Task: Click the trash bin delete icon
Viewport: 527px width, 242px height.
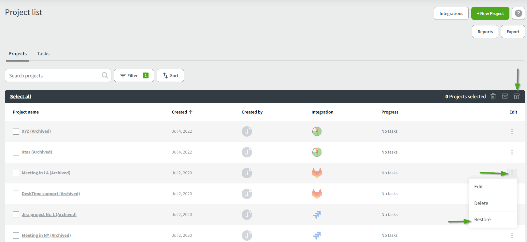Action: (493, 96)
